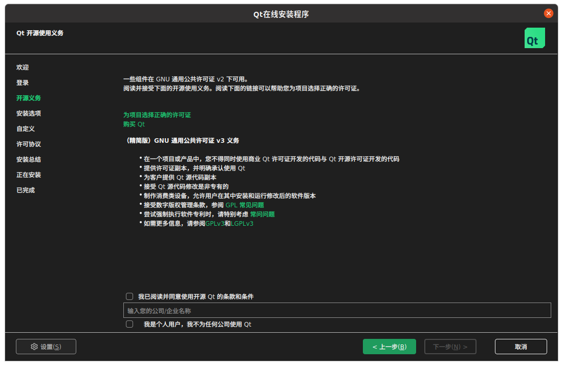Image resolution: width=563 pixels, height=366 pixels.
Task: Open the 常问问题 link about software patents
Action: tap(262, 214)
